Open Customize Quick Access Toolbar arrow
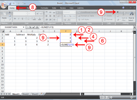Viewport: 137px width, 100px height. [25, 4]
